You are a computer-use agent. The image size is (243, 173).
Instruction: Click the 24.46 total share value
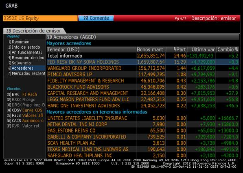(x=180, y=56)
